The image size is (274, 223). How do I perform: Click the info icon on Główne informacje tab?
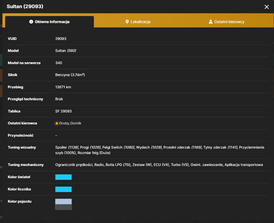pos(31,22)
